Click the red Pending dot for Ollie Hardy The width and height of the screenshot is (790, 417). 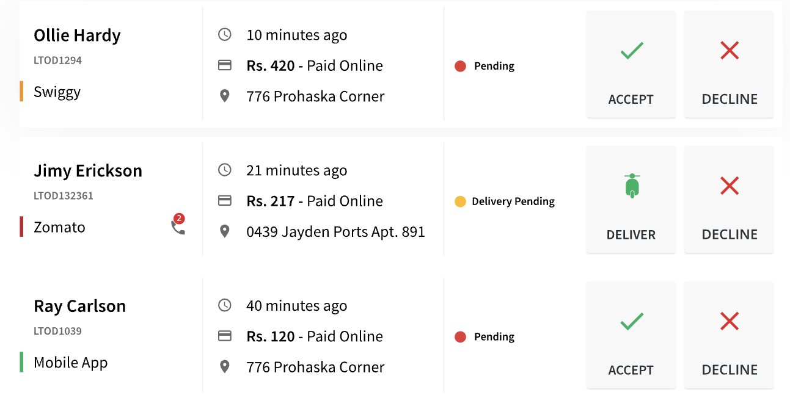[x=461, y=66]
